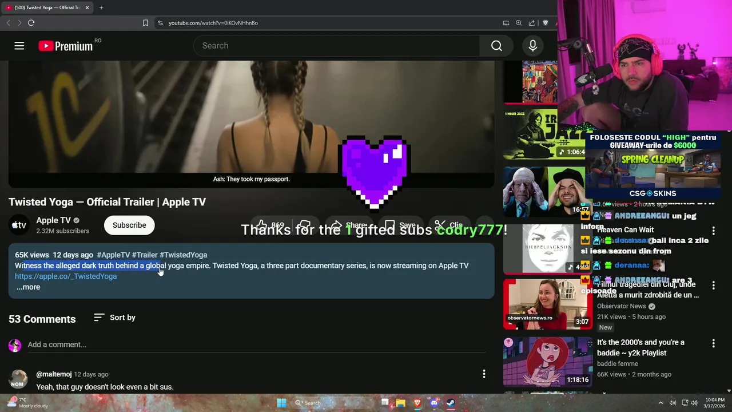Open the Apple TV channel avatar
Viewport: 732px width, 412px height.
19,225
